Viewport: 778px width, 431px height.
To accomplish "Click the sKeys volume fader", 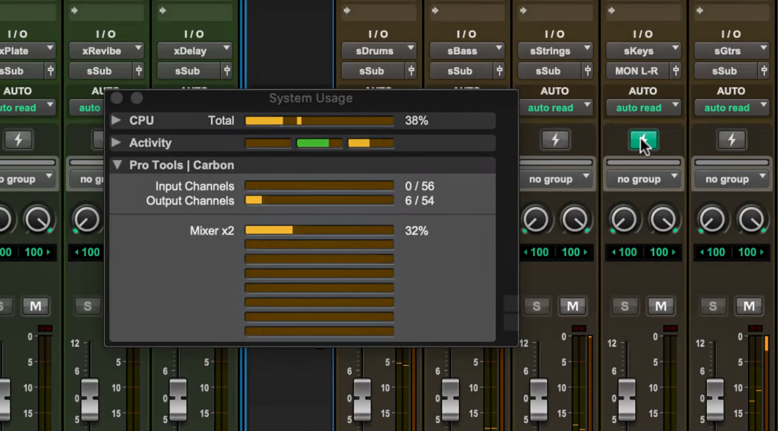I will [x=626, y=400].
